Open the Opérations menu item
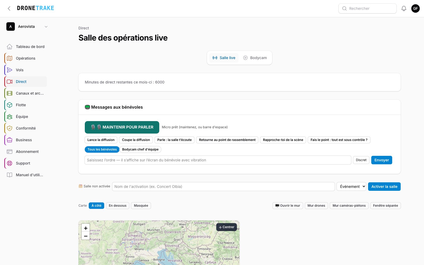 click(x=26, y=58)
